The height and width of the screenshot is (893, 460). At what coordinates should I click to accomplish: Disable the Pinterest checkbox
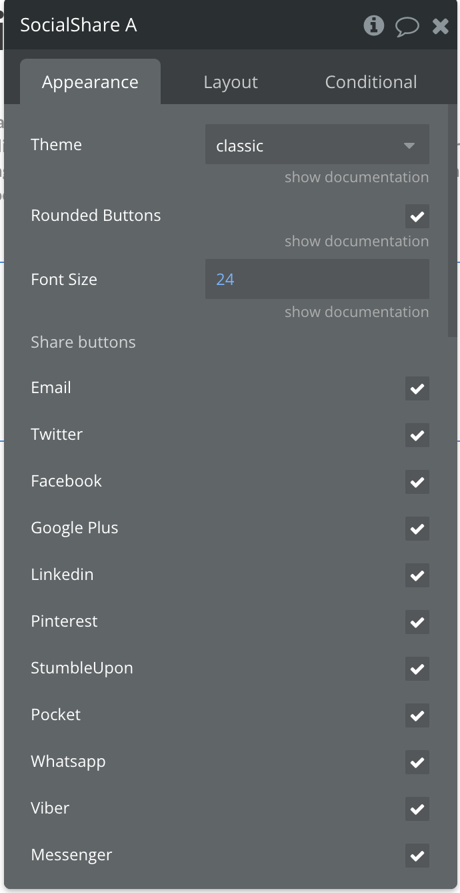coord(417,622)
